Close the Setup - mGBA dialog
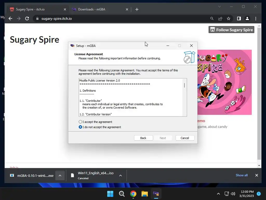The width and height of the screenshot is (266, 200). [x=191, y=46]
